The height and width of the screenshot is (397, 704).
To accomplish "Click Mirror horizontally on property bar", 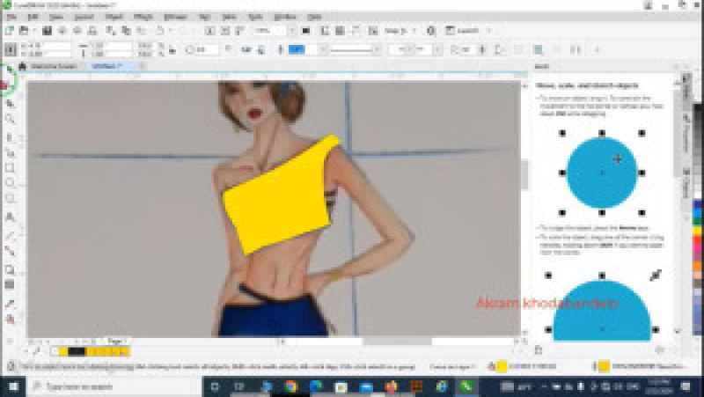I will 246,50.
